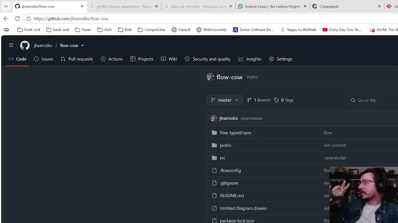Click the repository avatar next to flow-cow title

coord(211,77)
